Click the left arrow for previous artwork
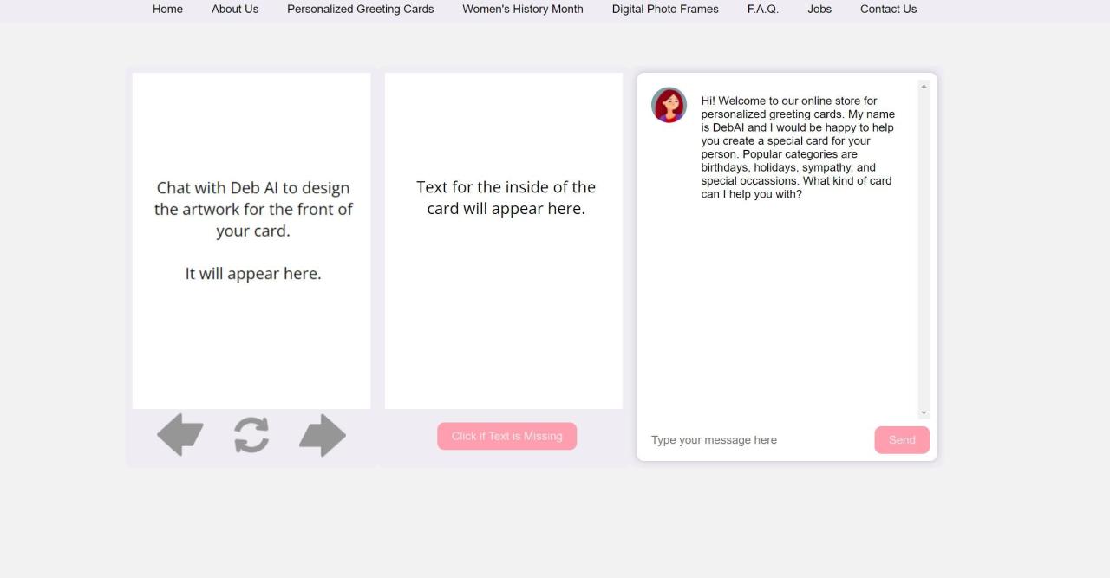This screenshot has width=1110, height=578. tap(180, 435)
